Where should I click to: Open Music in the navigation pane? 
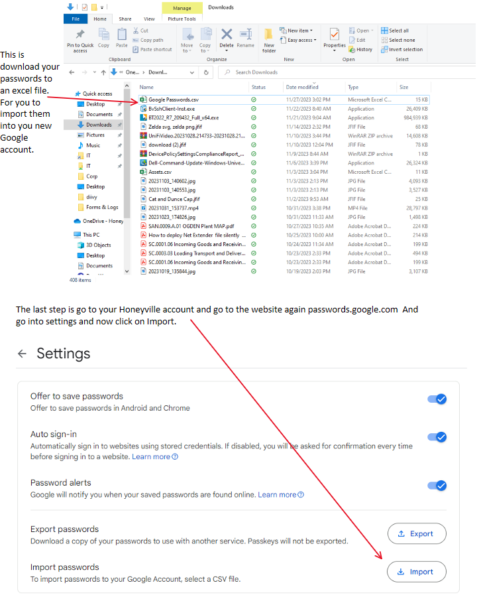click(93, 145)
